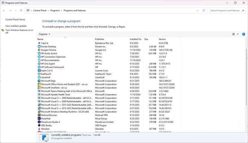
Task: Click the LibreWolf icon in list
Action: coord(39,78)
